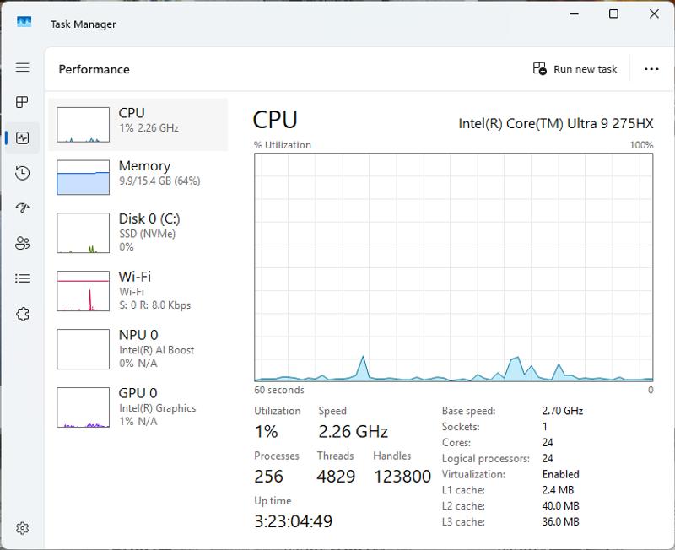Open the three-dot more options menu
The height and width of the screenshot is (550, 675).
[x=651, y=69]
